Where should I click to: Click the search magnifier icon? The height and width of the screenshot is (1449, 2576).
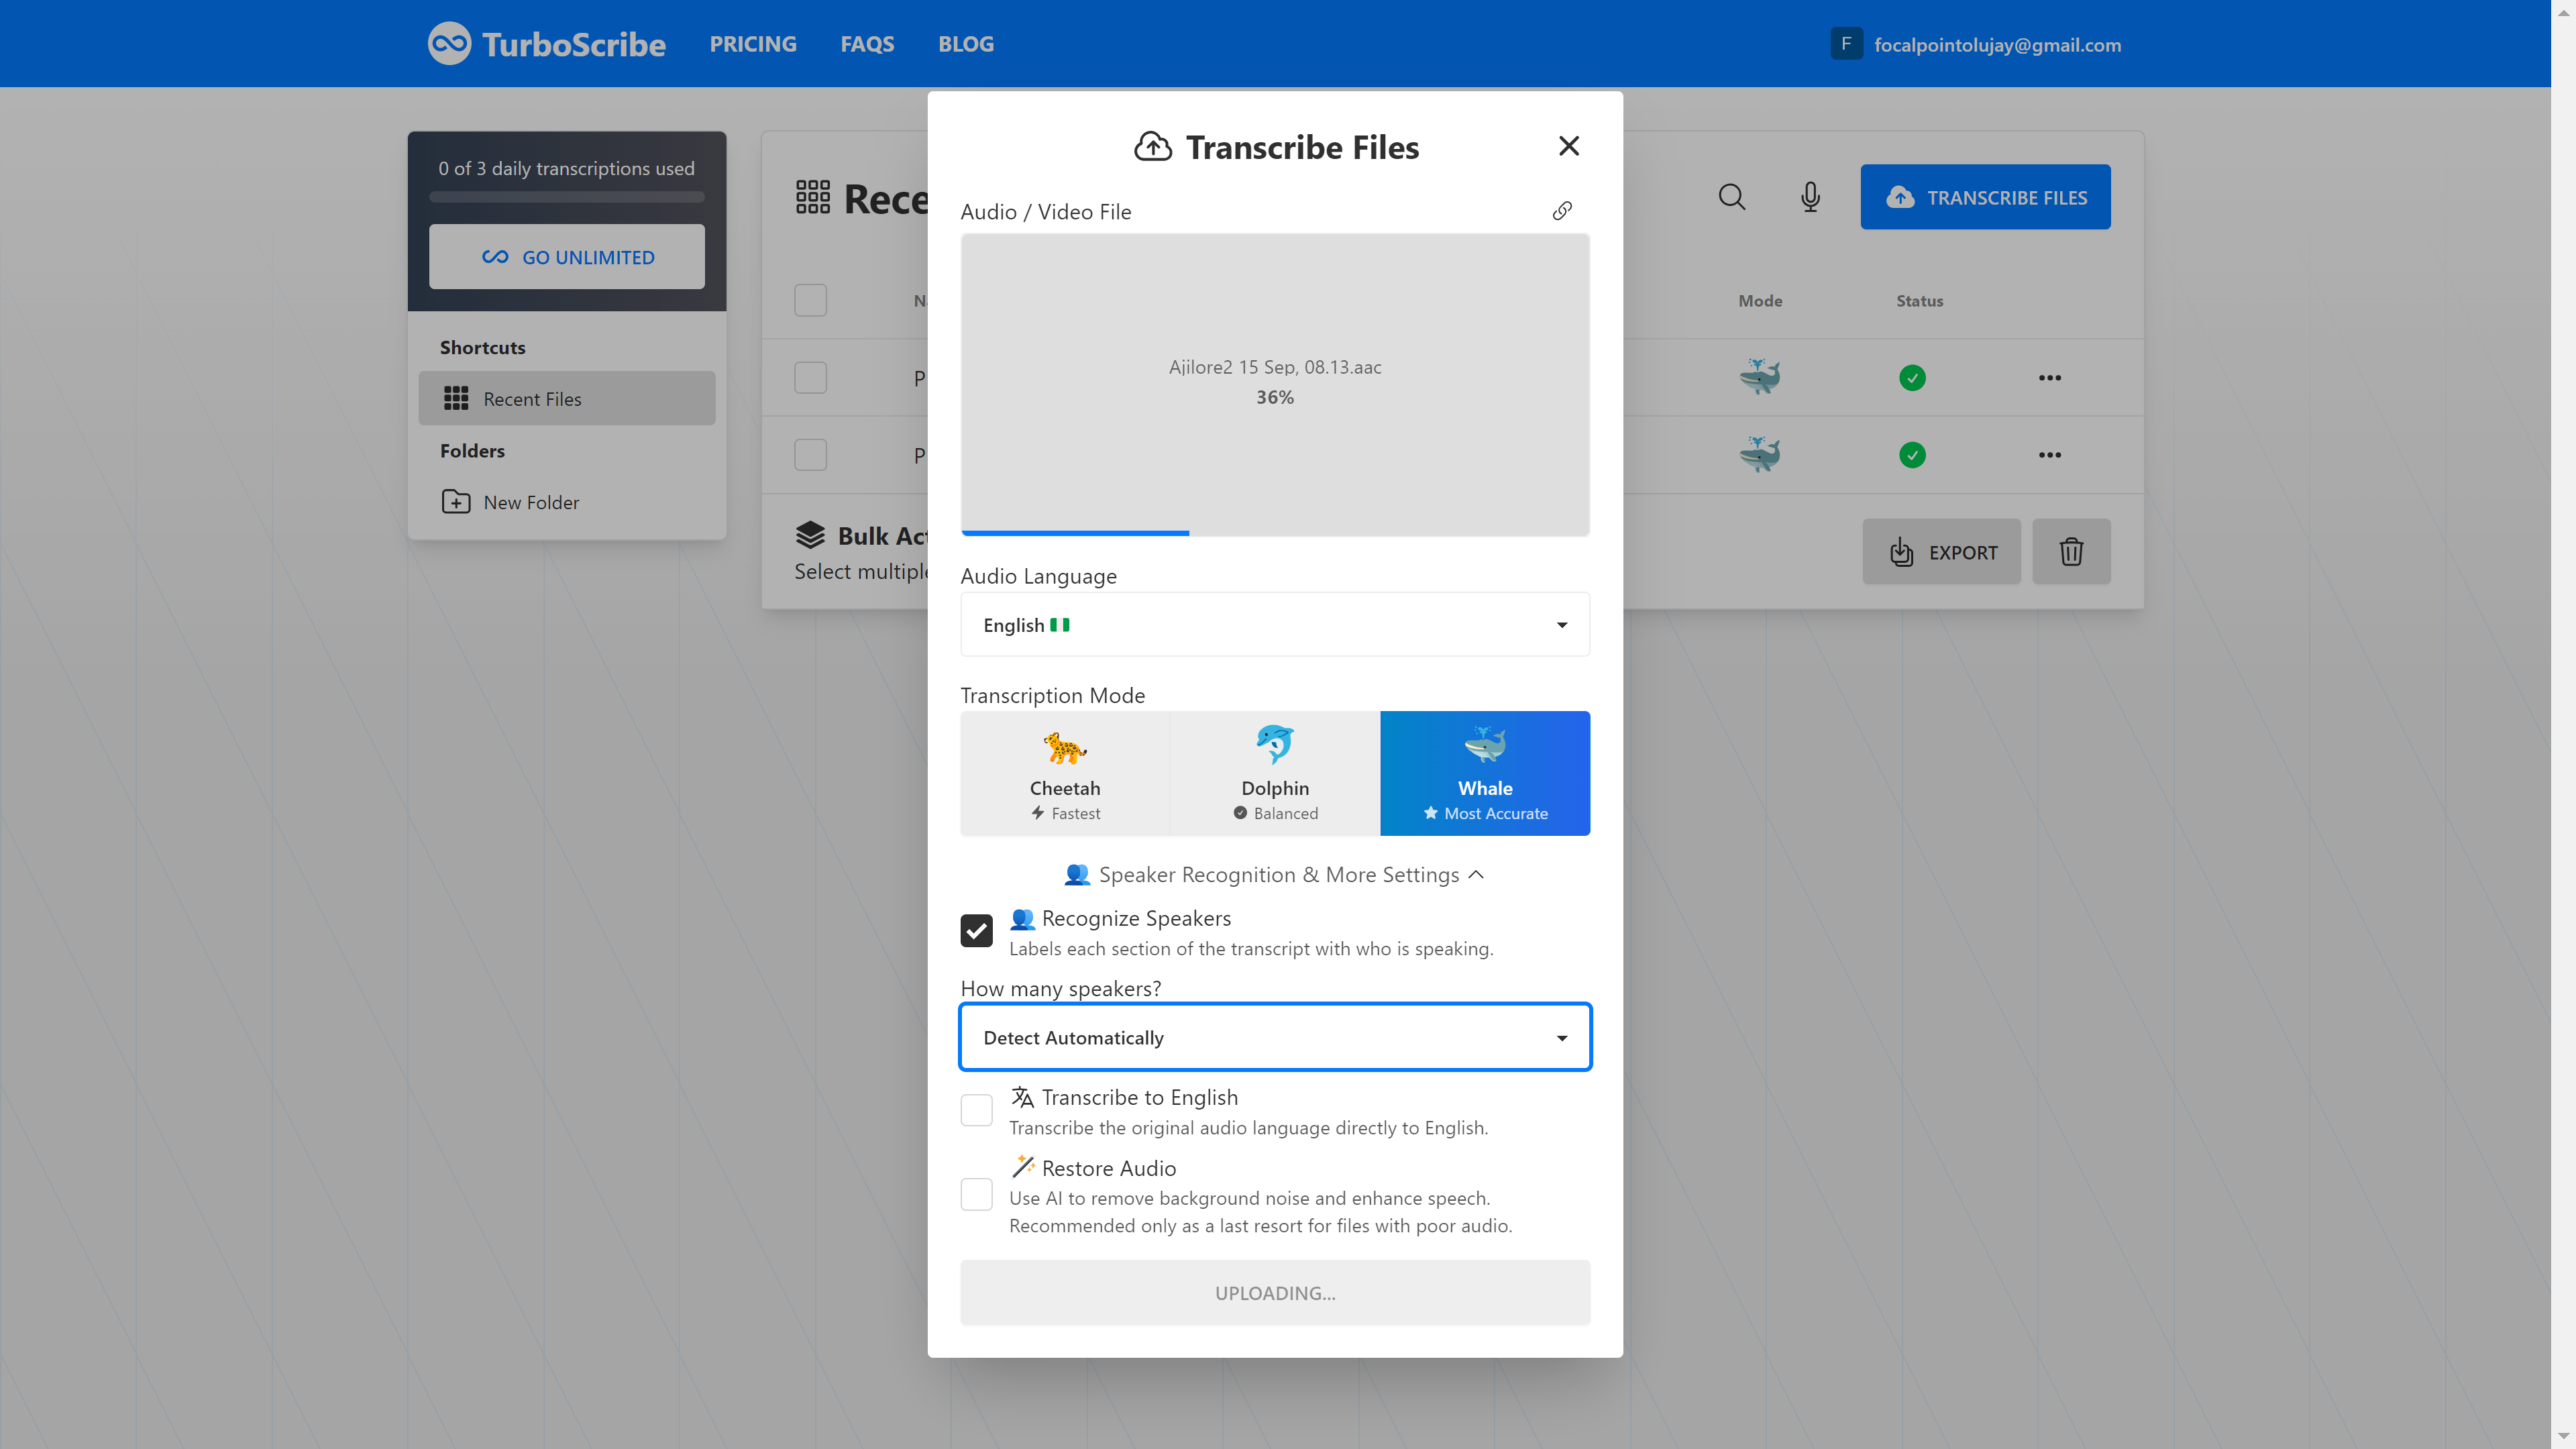pyautogui.click(x=1732, y=197)
